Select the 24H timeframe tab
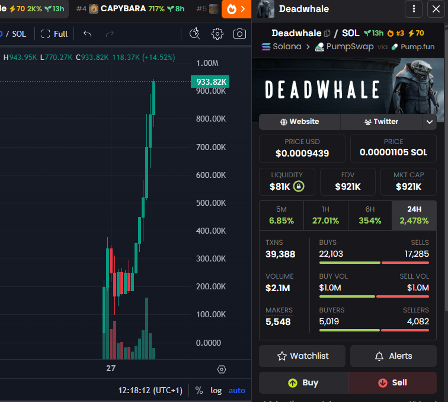Viewport: 448px width, 402px height. (x=414, y=215)
